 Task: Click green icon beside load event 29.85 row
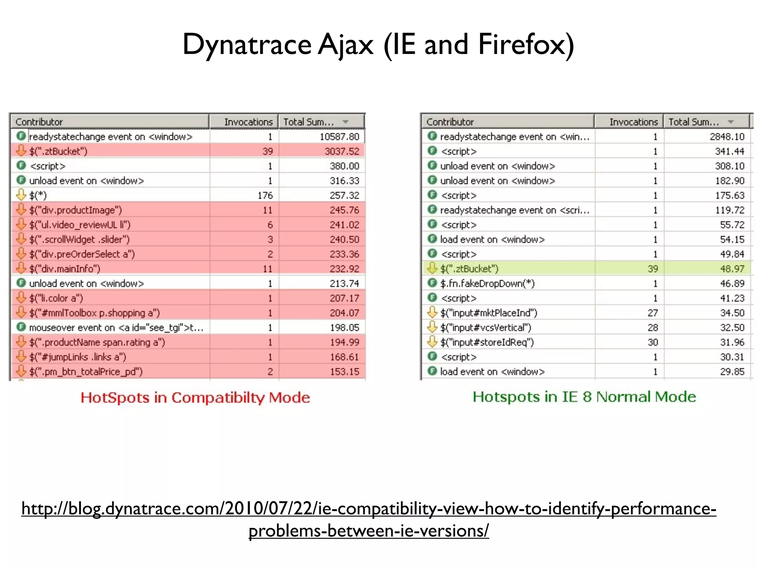[x=432, y=371]
